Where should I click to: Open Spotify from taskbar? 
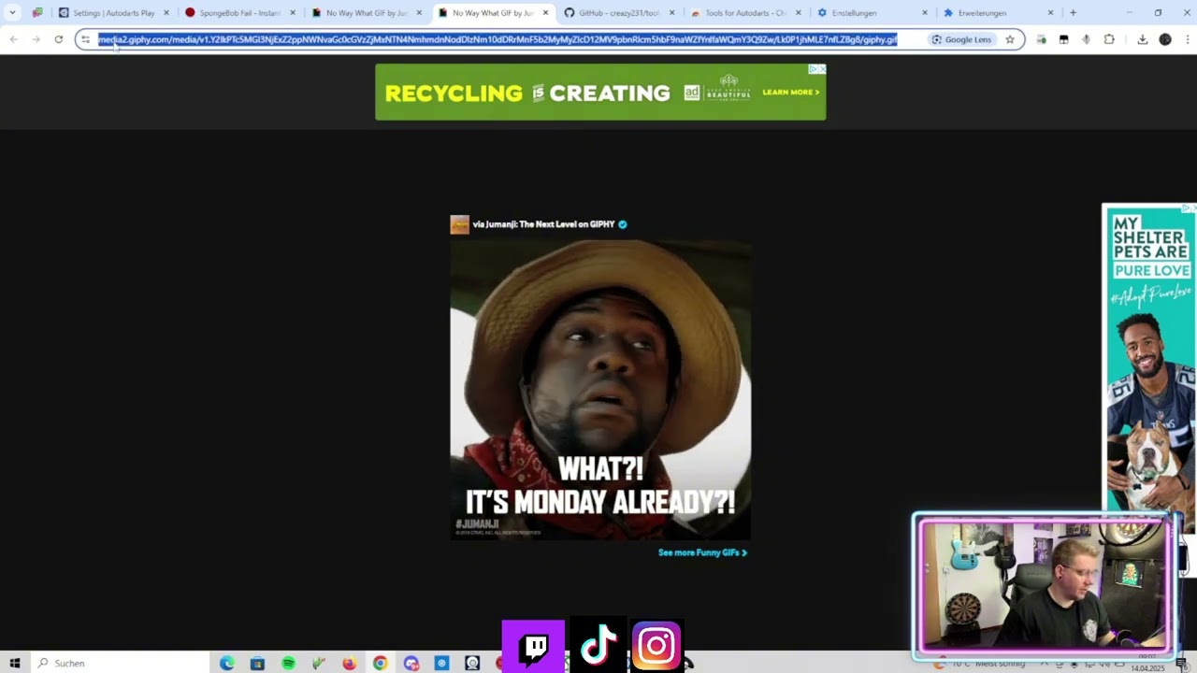click(288, 663)
